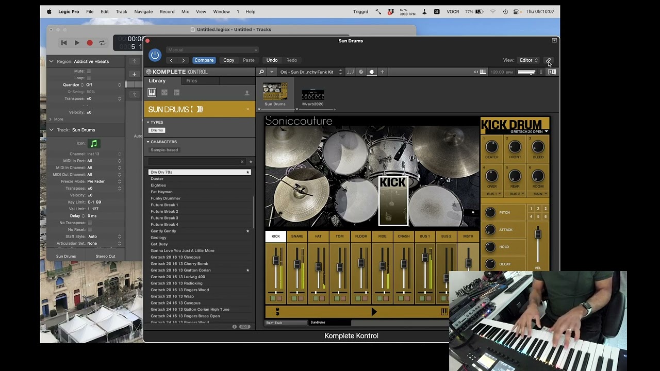
Task: Click the Sample-based character tag
Action: coord(164,150)
